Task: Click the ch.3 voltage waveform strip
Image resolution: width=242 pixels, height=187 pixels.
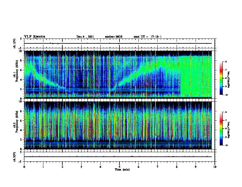Action: pyautogui.click(x=119, y=157)
